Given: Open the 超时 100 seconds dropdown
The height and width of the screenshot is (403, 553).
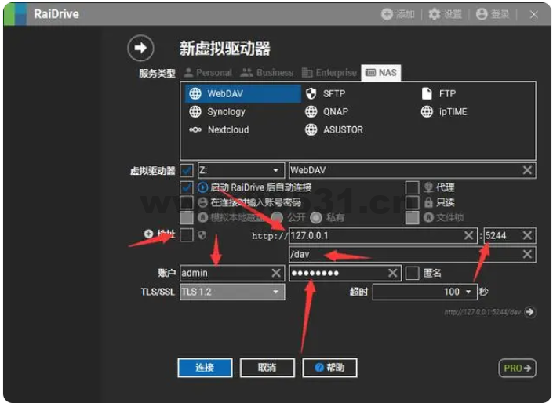Looking at the screenshot, I should click(425, 292).
